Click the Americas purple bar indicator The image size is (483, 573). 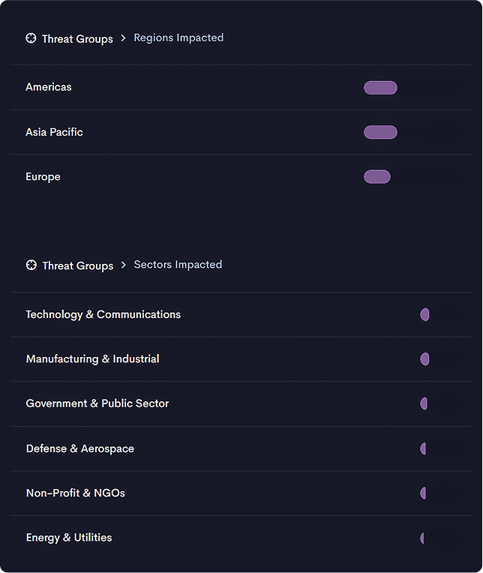(x=380, y=88)
